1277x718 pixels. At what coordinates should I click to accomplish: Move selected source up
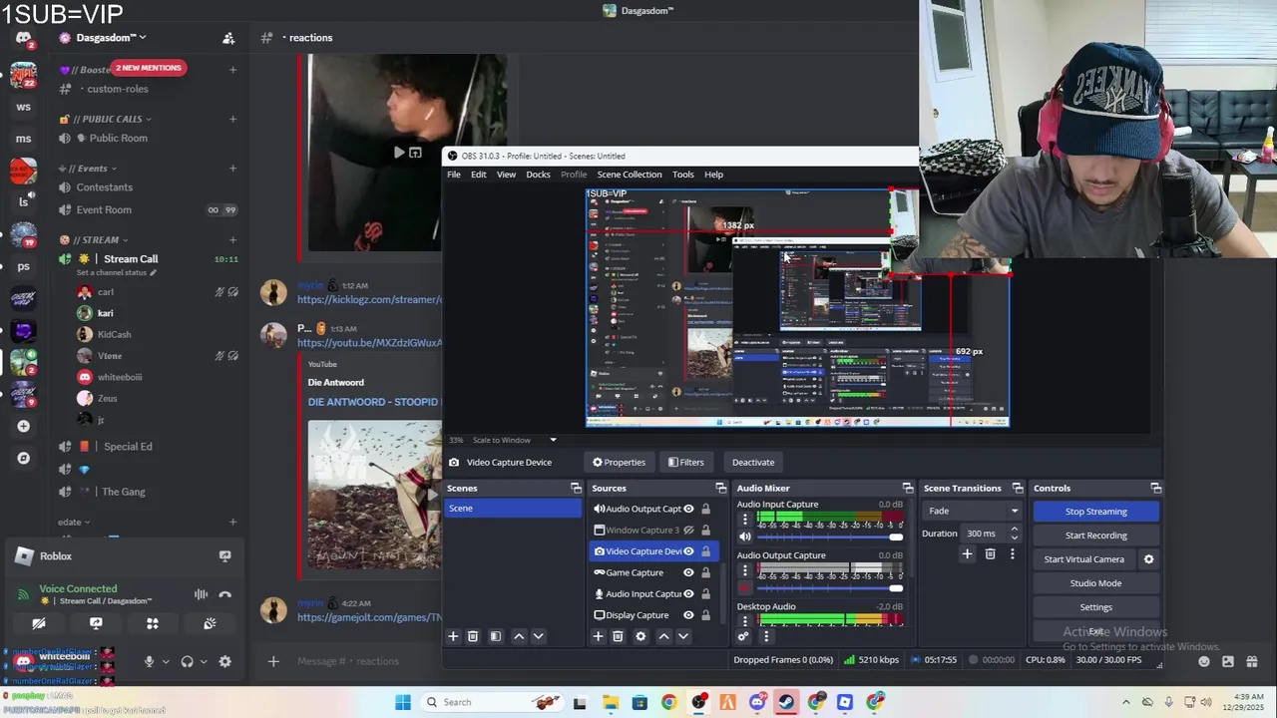tap(663, 636)
